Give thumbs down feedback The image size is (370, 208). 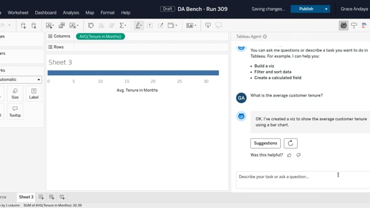tap(298, 155)
